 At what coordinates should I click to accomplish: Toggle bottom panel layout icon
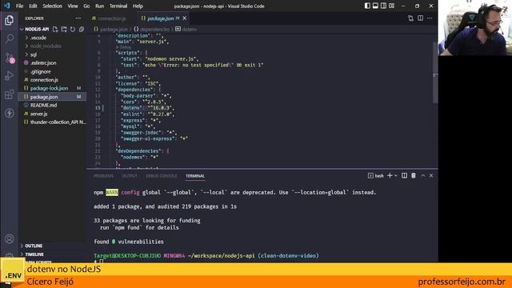click(x=375, y=6)
